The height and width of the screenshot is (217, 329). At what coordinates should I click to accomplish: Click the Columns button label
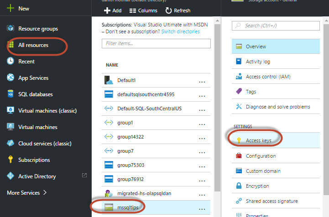pos(147,10)
